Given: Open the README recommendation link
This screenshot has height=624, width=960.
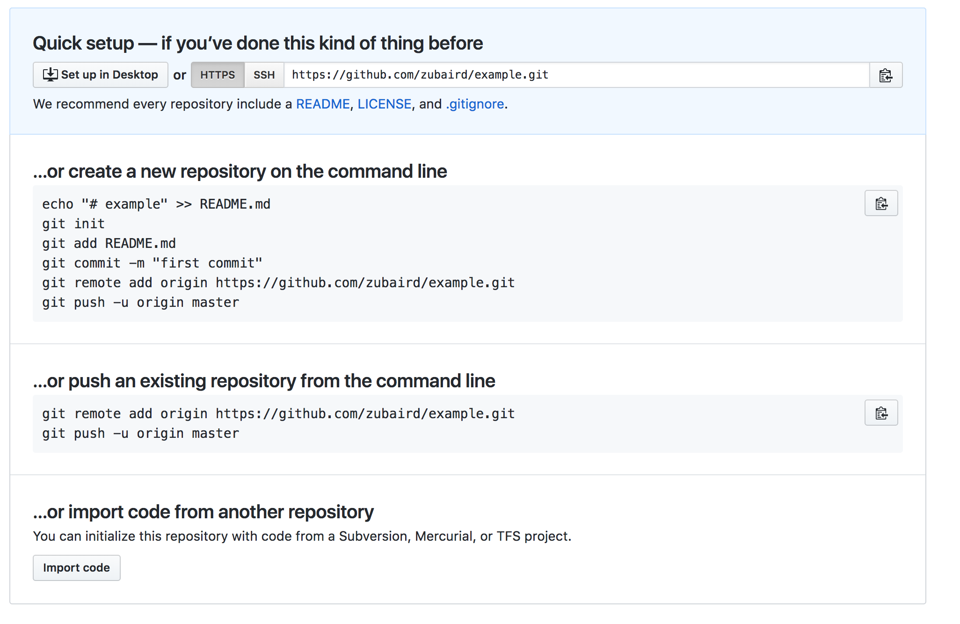Looking at the screenshot, I should (x=323, y=104).
